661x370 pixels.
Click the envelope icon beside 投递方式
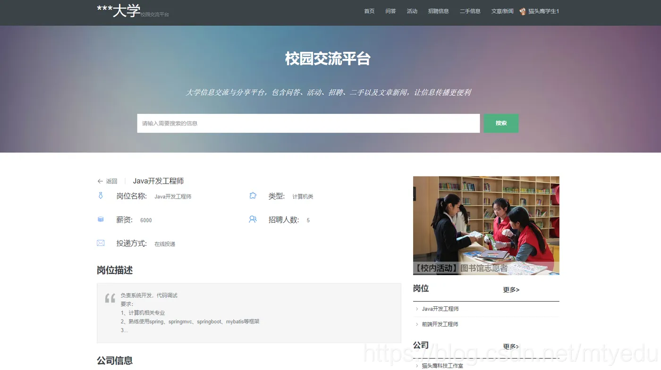(101, 243)
